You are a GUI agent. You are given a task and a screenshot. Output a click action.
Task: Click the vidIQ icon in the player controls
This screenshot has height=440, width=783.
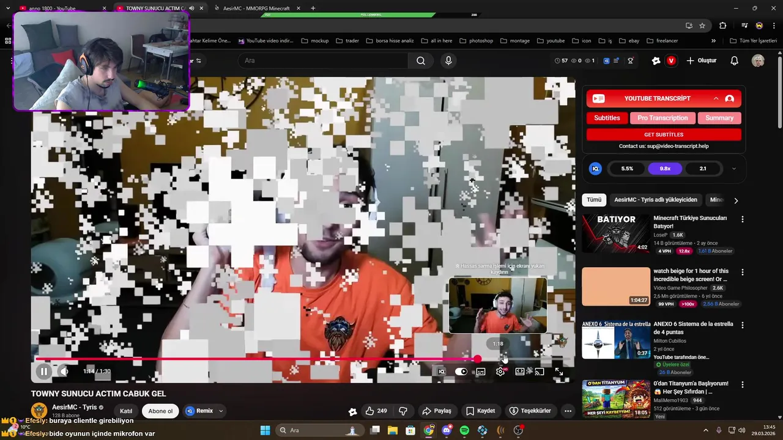point(442,372)
